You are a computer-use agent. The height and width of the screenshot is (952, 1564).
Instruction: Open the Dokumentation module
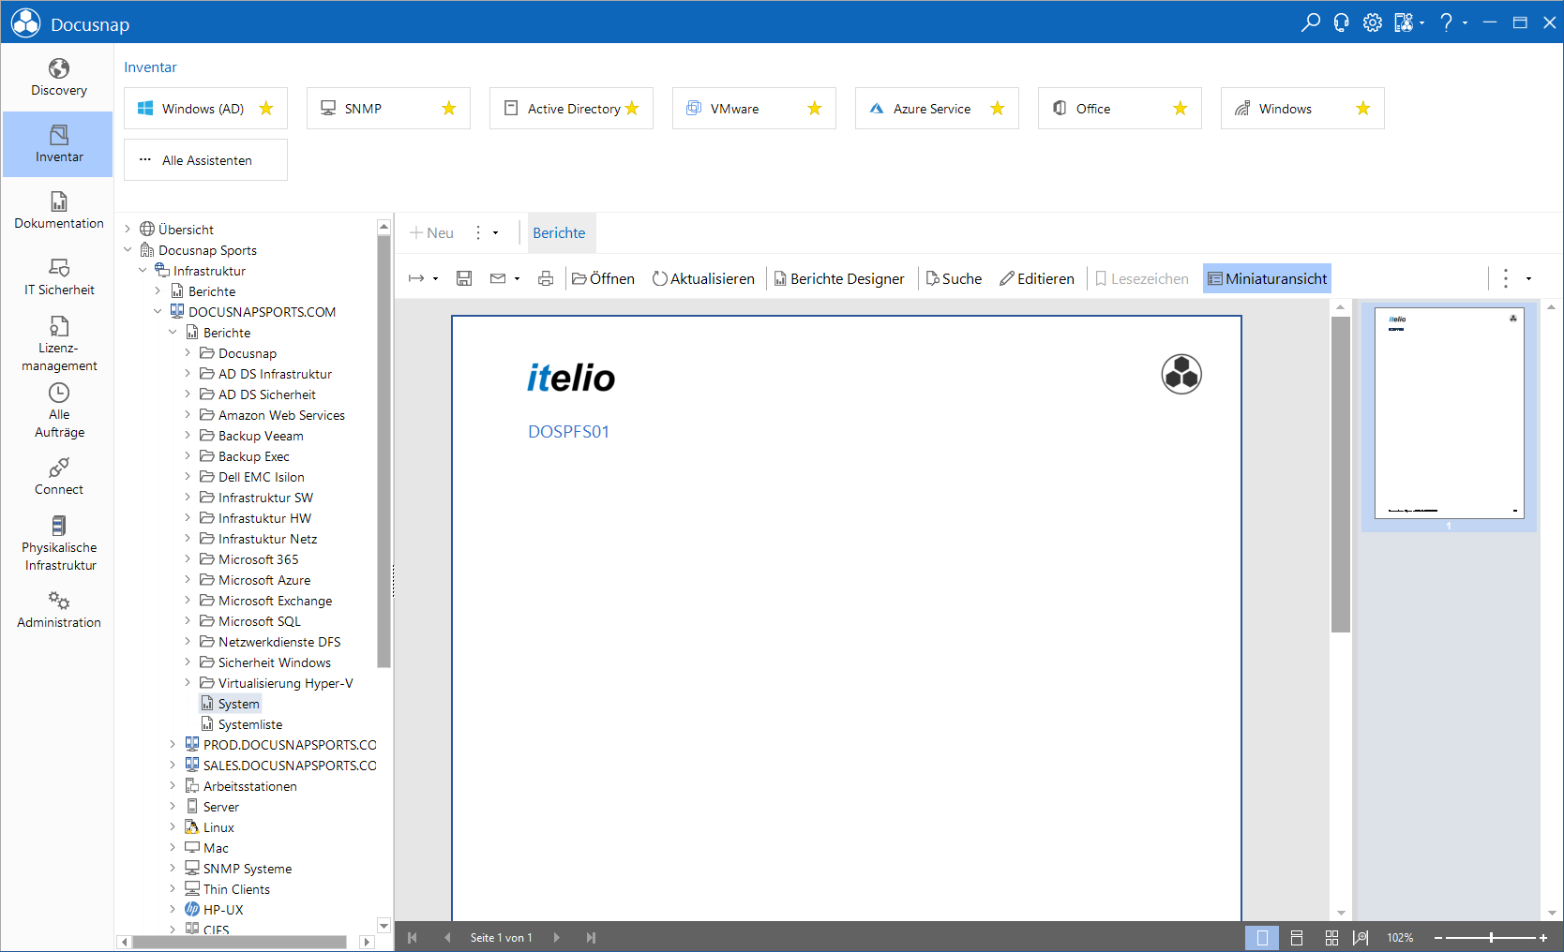pyautogui.click(x=58, y=211)
